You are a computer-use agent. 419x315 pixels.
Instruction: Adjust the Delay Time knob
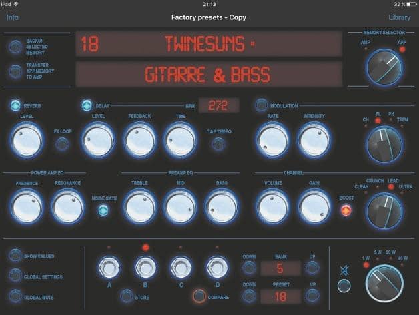pos(181,140)
